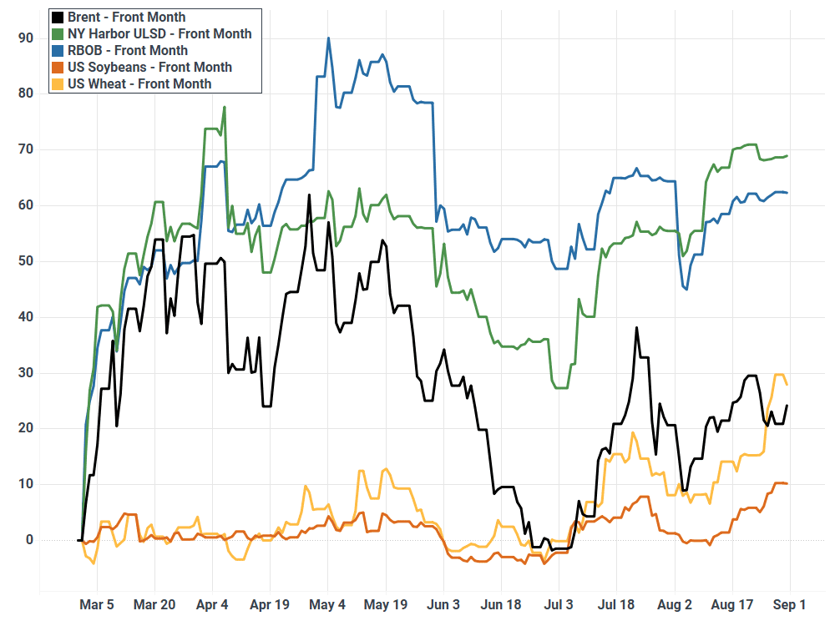Select 'NY Harbor ULSD - Front Month' label
The image size is (835, 626).
point(159,34)
